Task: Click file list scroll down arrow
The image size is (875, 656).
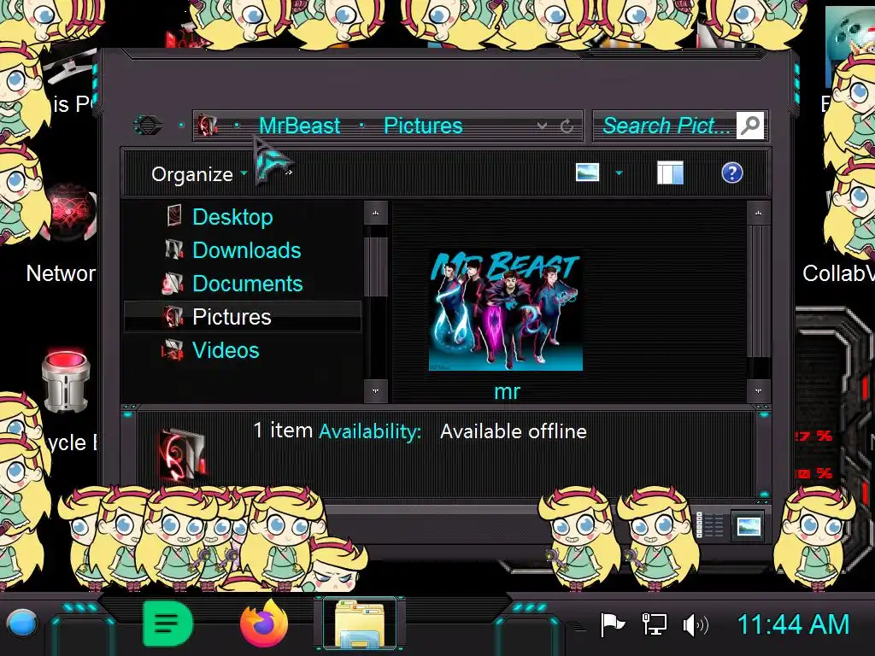Action: 759,390
